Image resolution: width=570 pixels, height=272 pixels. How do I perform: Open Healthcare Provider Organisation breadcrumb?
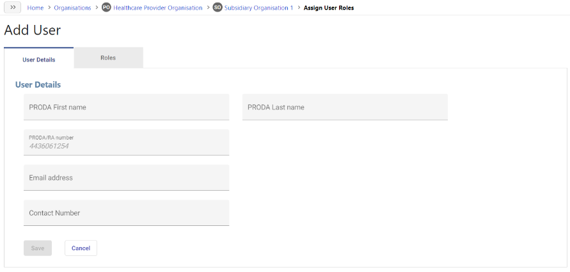[158, 8]
